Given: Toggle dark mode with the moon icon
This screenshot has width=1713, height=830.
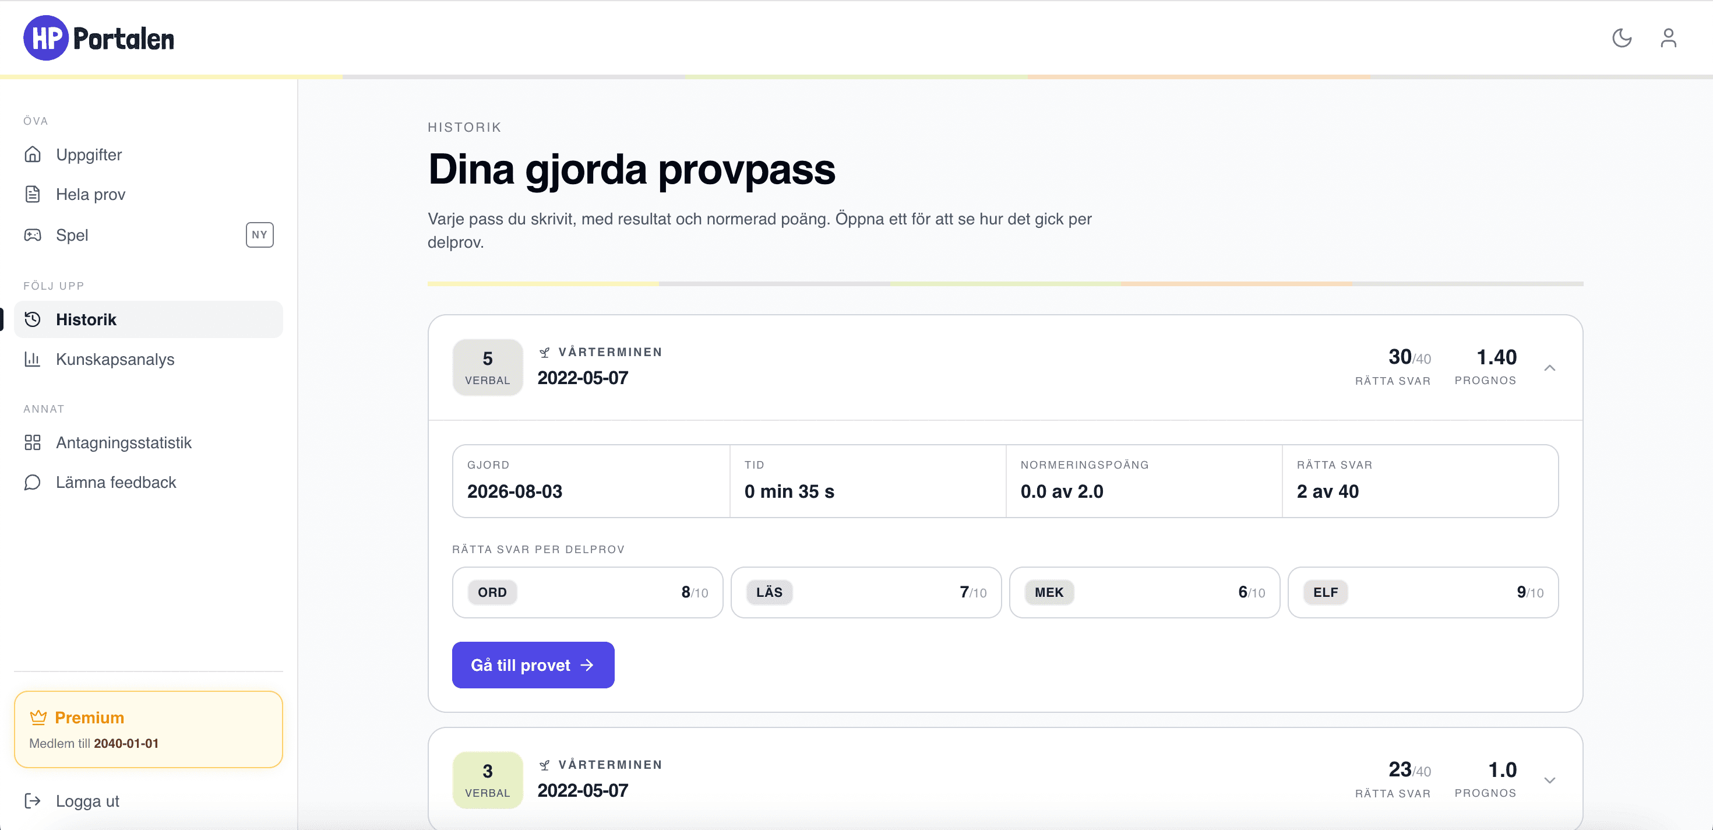Looking at the screenshot, I should (x=1621, y=38).
